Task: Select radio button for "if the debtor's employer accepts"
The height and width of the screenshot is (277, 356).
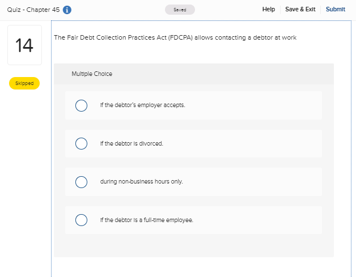Action: 81,105
